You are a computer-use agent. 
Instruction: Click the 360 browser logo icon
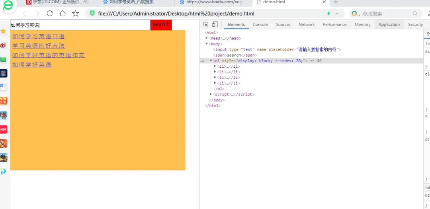(8, 6)
